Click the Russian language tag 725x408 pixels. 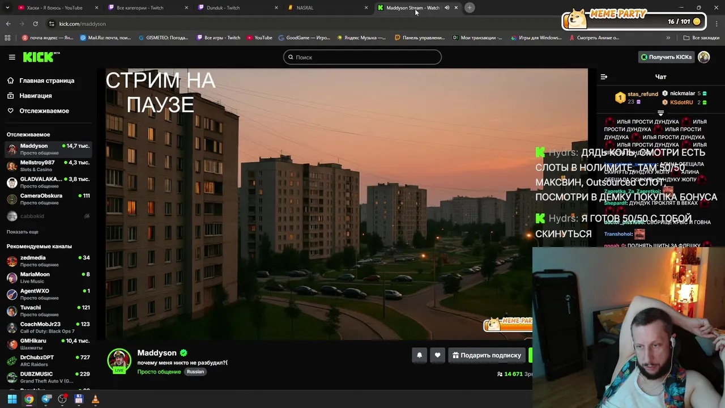pos(195,372)
